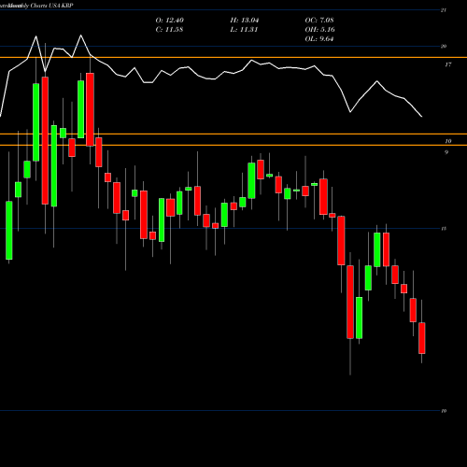Select the OH: 5.16 reading

[x=319, y=30]
